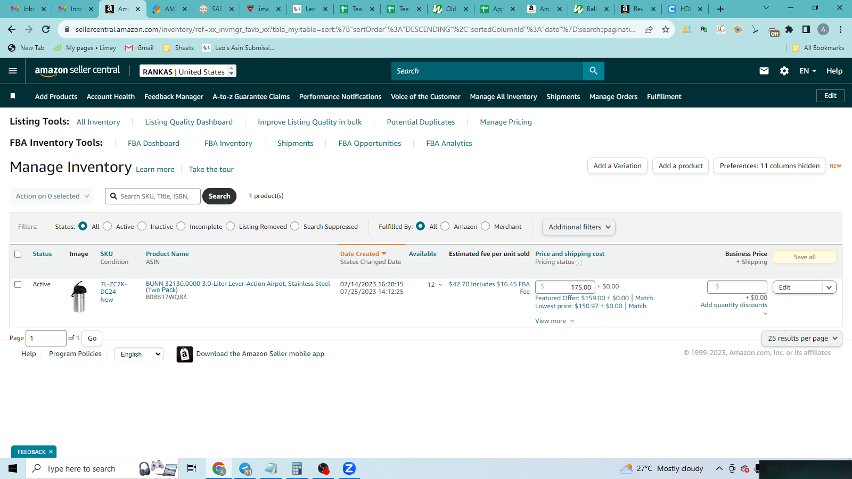
Task: Open the Chrome profile avatar icon
Action: 823,29
